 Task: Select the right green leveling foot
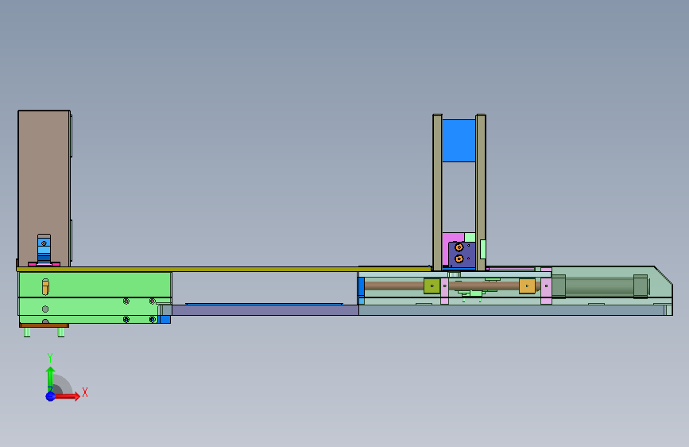tap(61, 332)
